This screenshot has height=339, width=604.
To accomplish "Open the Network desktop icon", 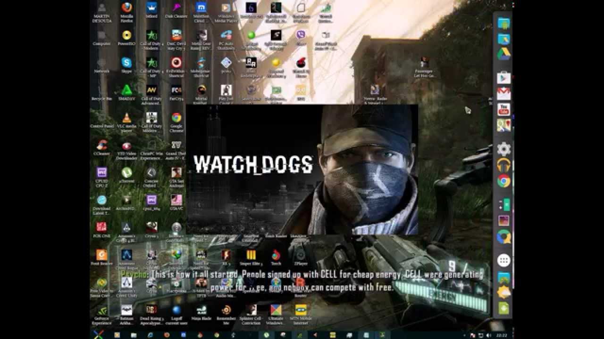I will tap(101, 65).
